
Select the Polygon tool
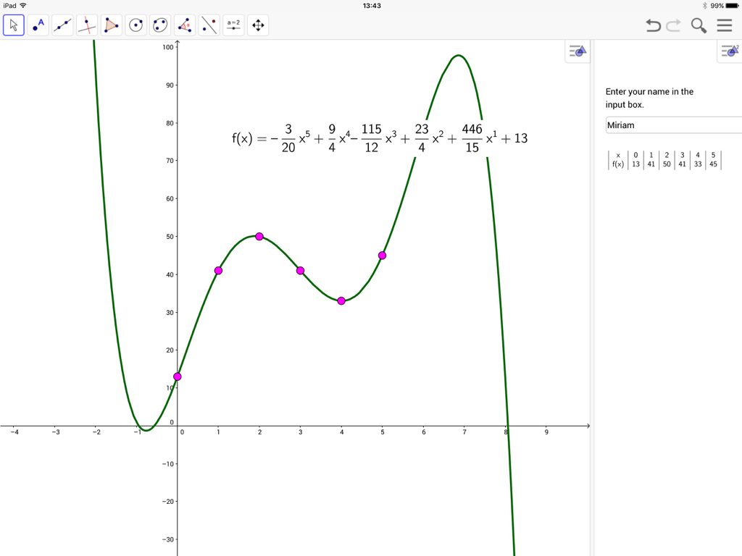pyautogui.click(x=112, y=25)
